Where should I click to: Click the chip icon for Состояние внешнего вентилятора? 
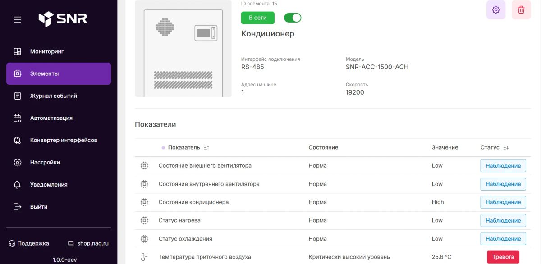[144, 166]
